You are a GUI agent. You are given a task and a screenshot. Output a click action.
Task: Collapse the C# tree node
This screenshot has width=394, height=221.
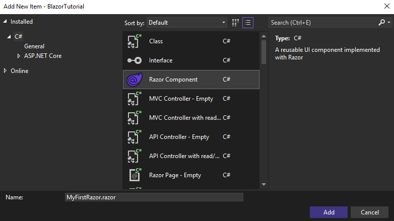[9, 37]
